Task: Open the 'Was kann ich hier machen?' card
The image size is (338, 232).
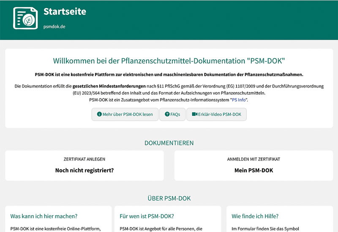Action: [44, 216]
